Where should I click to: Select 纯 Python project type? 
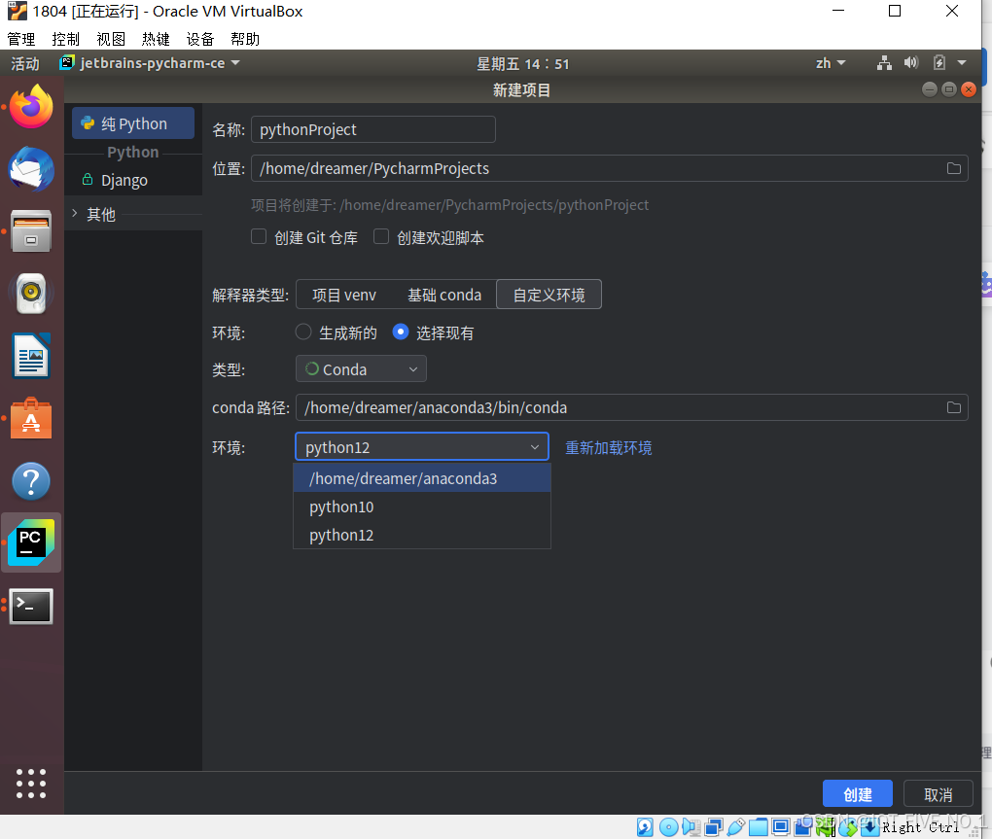(x=133, y=123)
